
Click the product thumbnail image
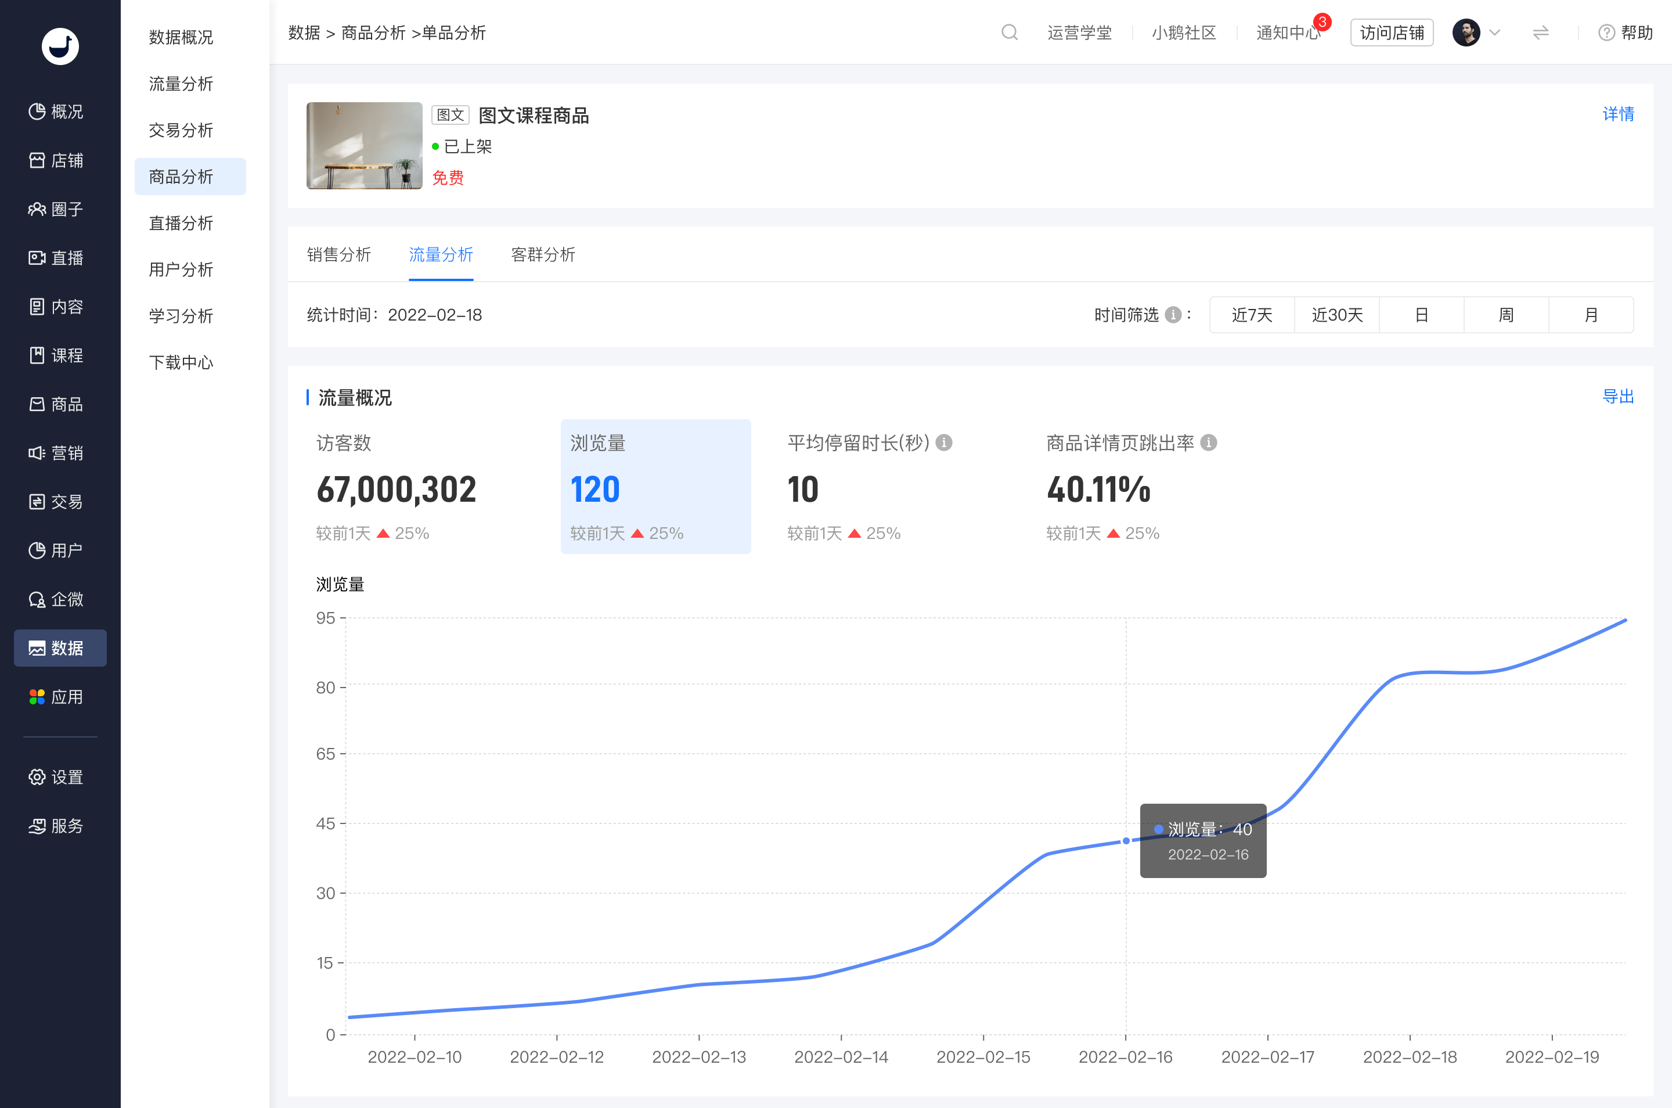(x=364, y=146)
